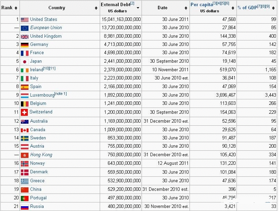The width and height of the screenshot is (279, 211).
Task: Open the Russia country link
Action: (37, 207)
